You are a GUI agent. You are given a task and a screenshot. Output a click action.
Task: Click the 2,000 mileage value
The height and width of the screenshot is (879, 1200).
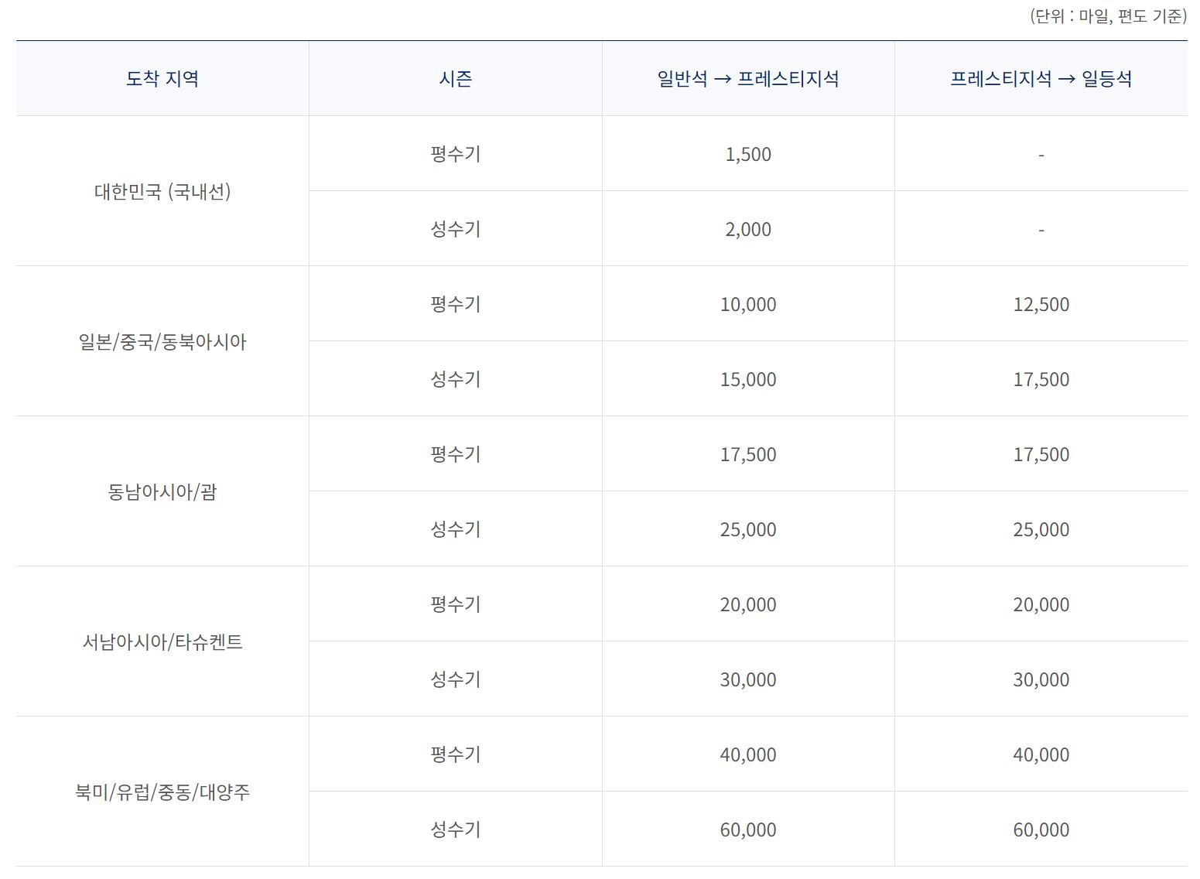click(748, 229)
